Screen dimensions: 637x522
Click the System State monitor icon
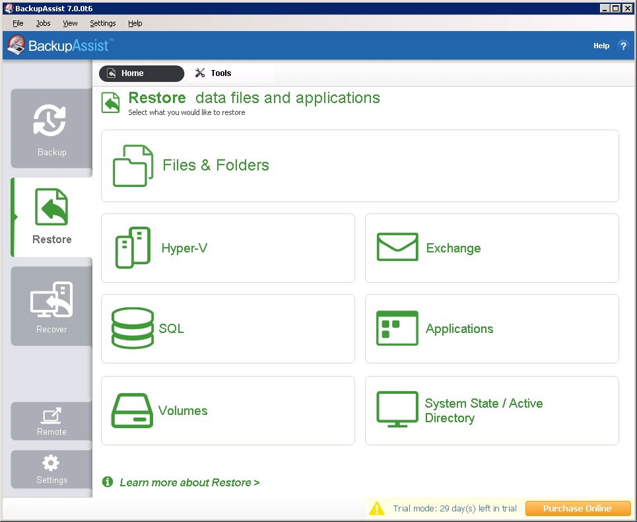pos(397,410)
